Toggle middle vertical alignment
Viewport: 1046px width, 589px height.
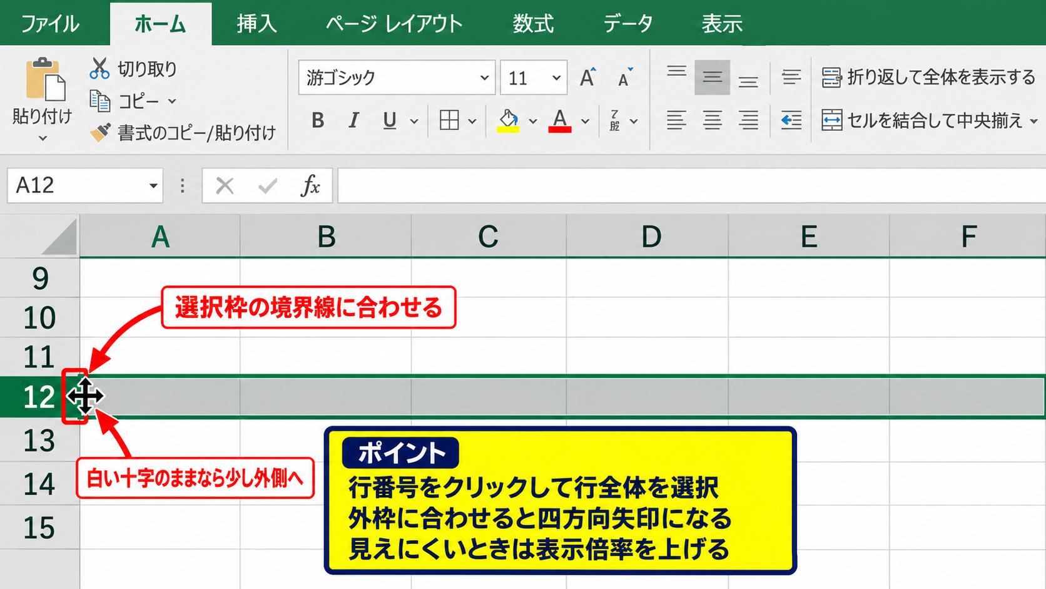point(712,78)
